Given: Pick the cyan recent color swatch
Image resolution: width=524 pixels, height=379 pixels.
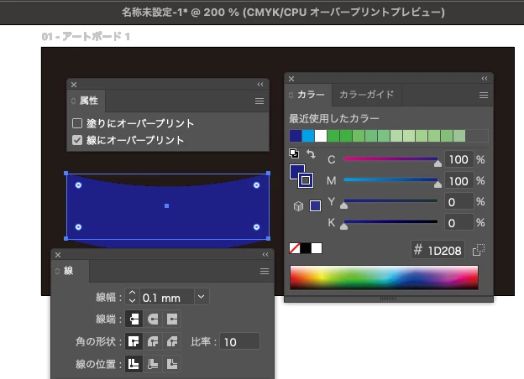Looking at the screenshot, I should [308, 136].
